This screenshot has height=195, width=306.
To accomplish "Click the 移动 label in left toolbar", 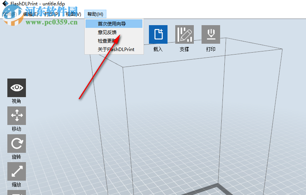I will click(16, 129).
